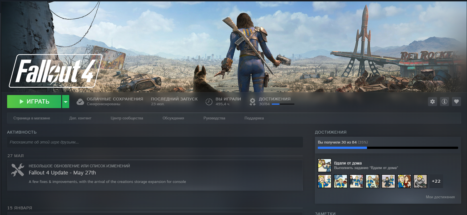Click the 35% achievements progress bar in panel
The width and height of the screenshot is (467, 215).
click(388, 148)
